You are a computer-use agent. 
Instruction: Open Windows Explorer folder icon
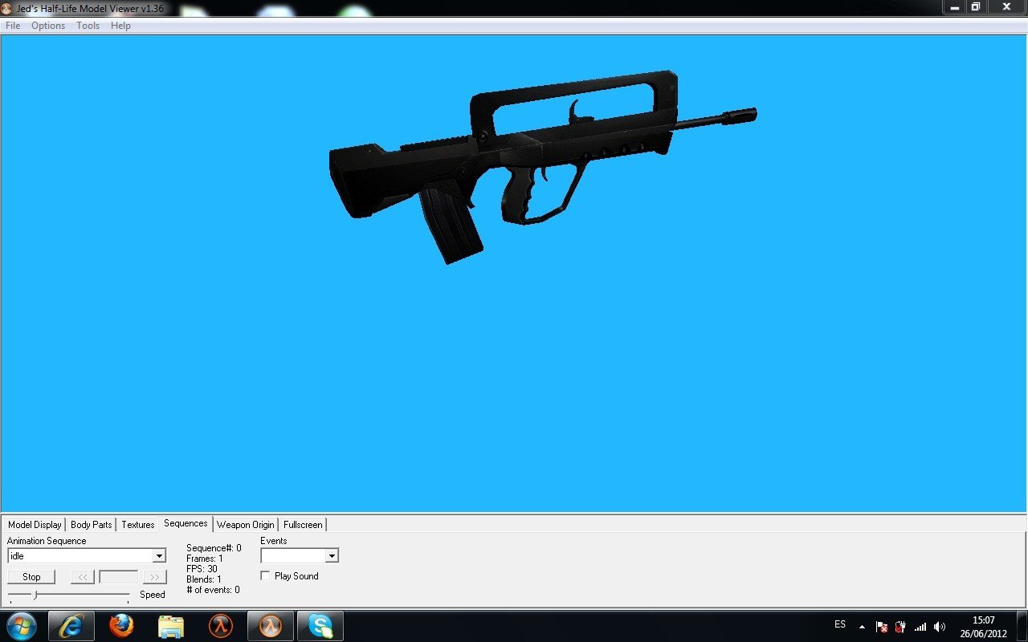171,626
